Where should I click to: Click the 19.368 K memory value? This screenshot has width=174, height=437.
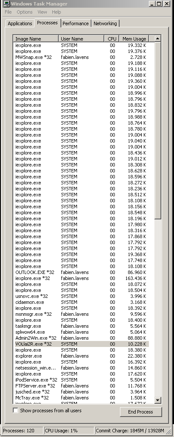137,254
